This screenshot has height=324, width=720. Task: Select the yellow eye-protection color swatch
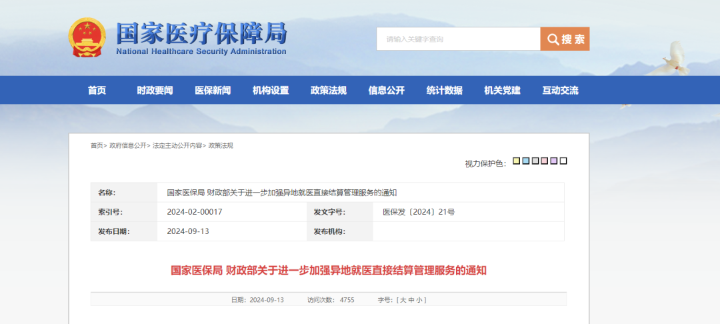tap(517, 161)
